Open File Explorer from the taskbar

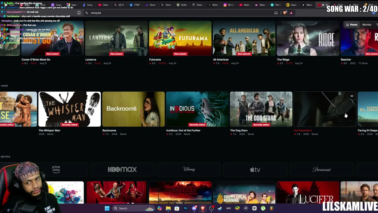pos(168,208)
